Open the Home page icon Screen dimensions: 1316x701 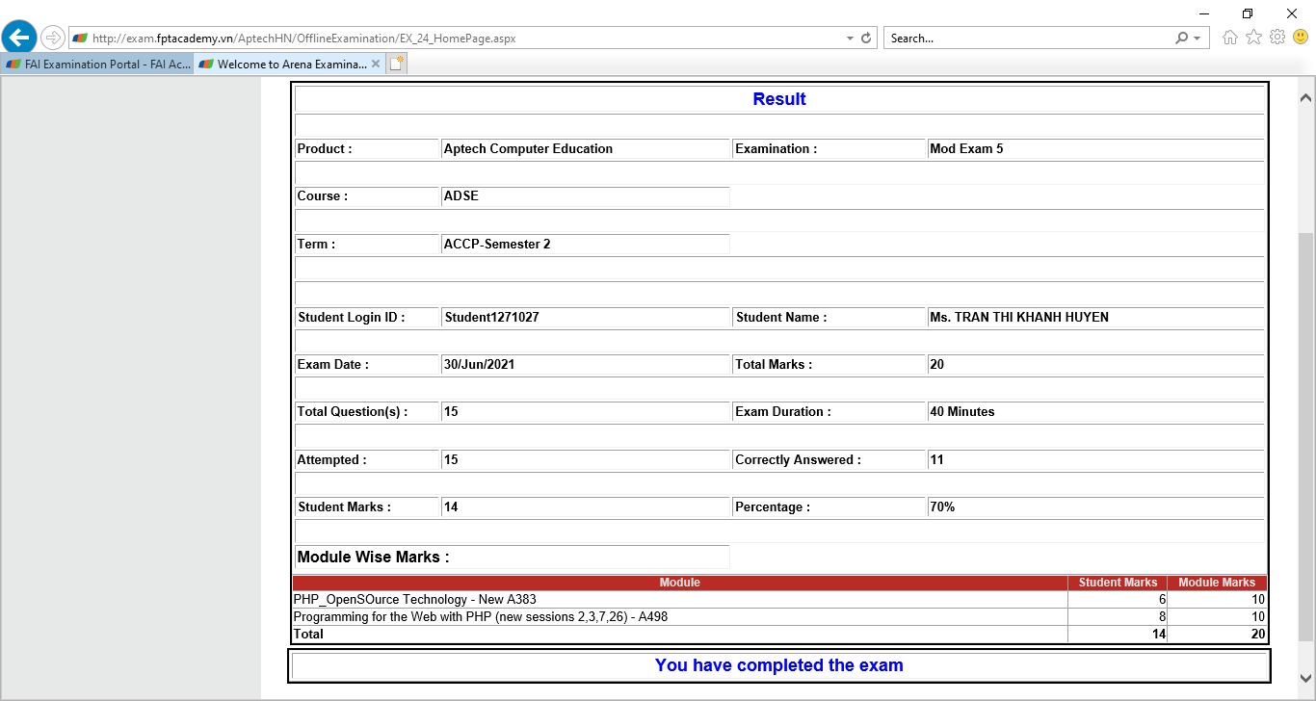1230,38
